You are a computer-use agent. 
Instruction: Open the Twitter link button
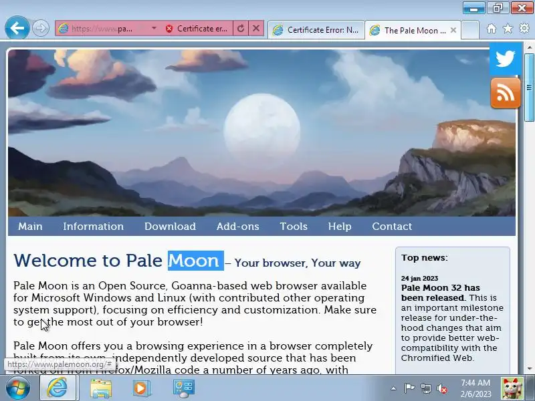point(506,59)
